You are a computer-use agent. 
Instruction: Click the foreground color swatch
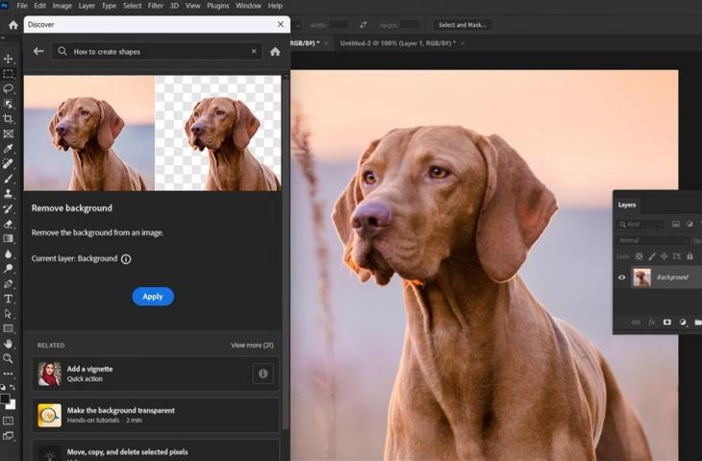tap(6, 399)
